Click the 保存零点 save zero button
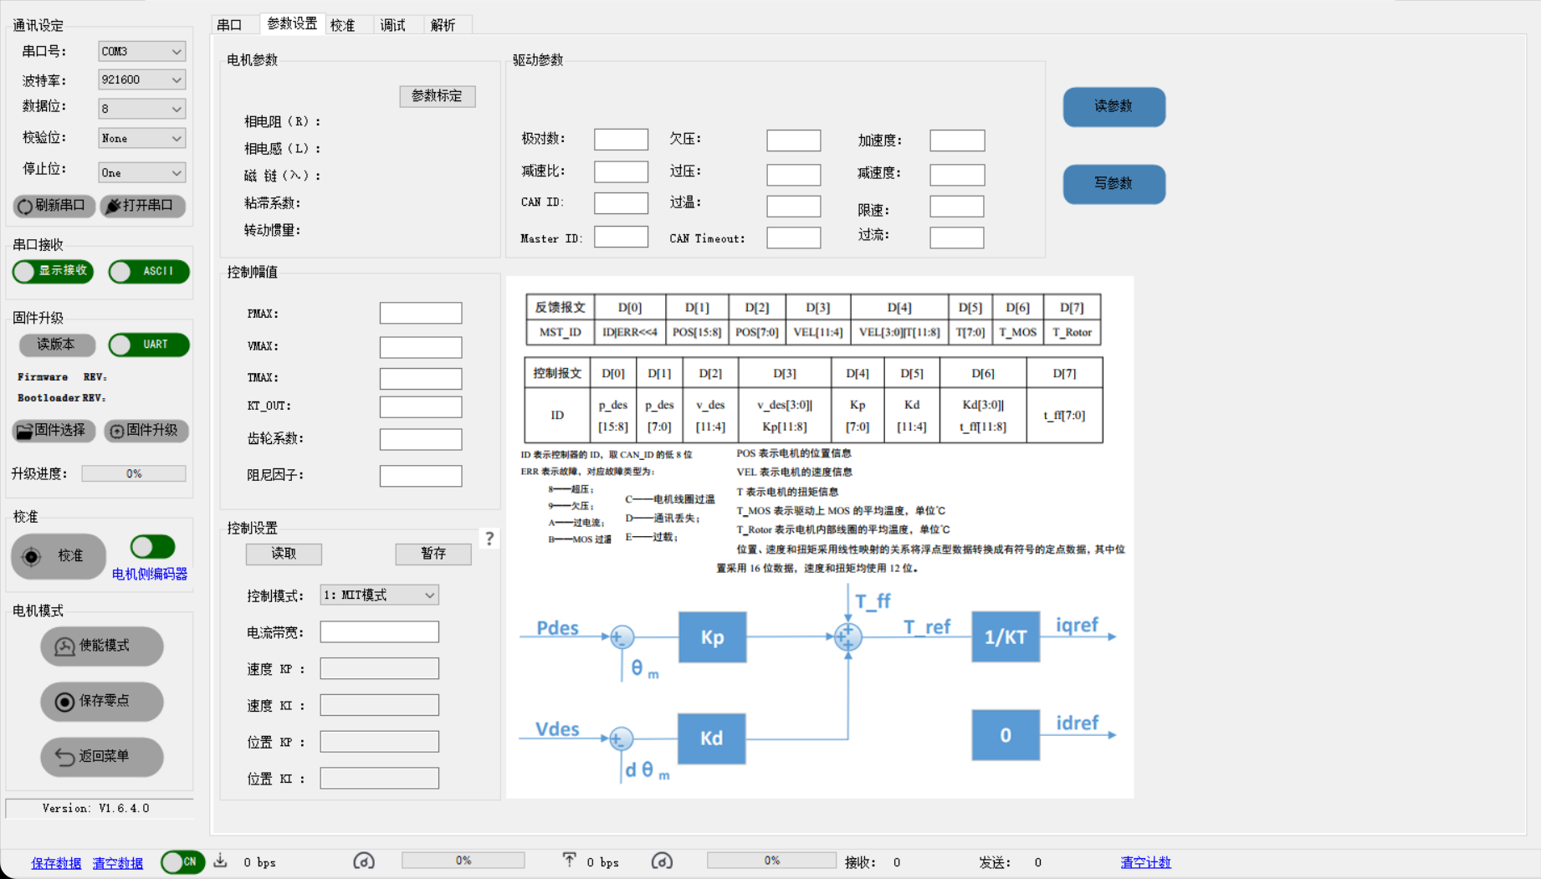Screen dimensions: 1541x879 (102, 701)
